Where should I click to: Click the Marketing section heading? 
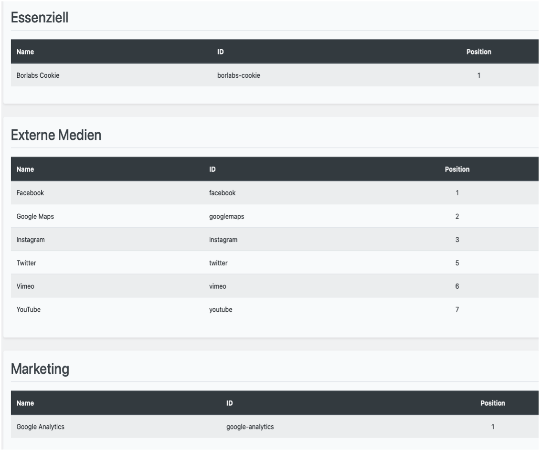coord(40,369)
